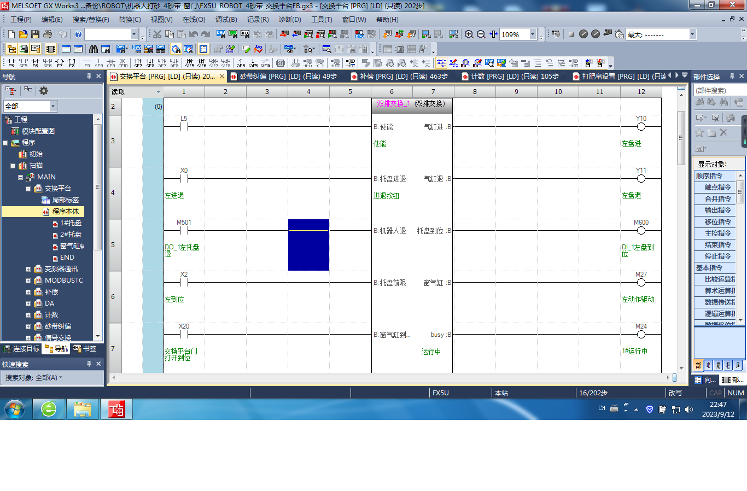Insert open contact with F5 button

click(11, 63)
